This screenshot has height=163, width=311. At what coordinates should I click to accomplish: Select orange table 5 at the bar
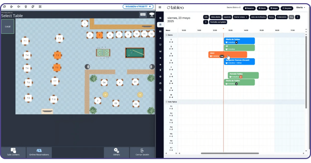pyautogui.click(x=100, y=35)
